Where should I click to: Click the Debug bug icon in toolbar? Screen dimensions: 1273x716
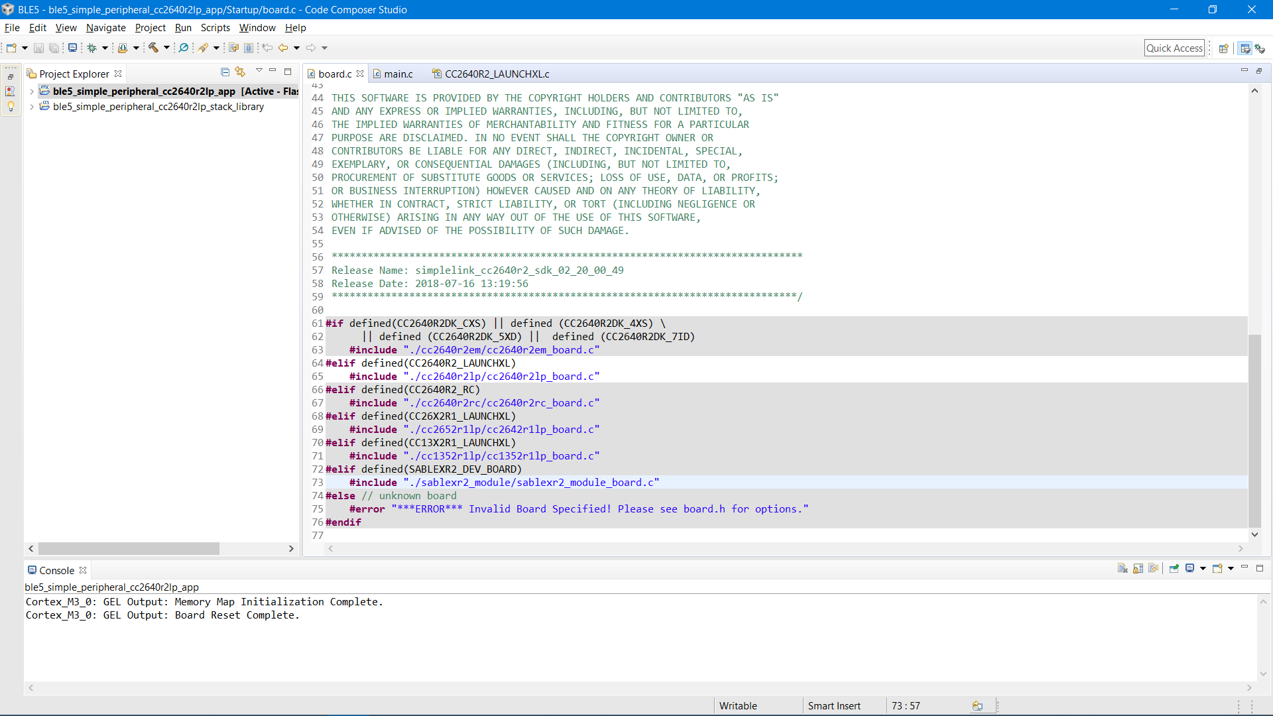pyautogui.click(x=92, y=48)
